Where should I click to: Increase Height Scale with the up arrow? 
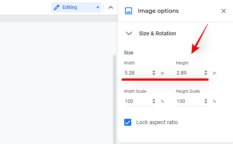tap(206, 100)
